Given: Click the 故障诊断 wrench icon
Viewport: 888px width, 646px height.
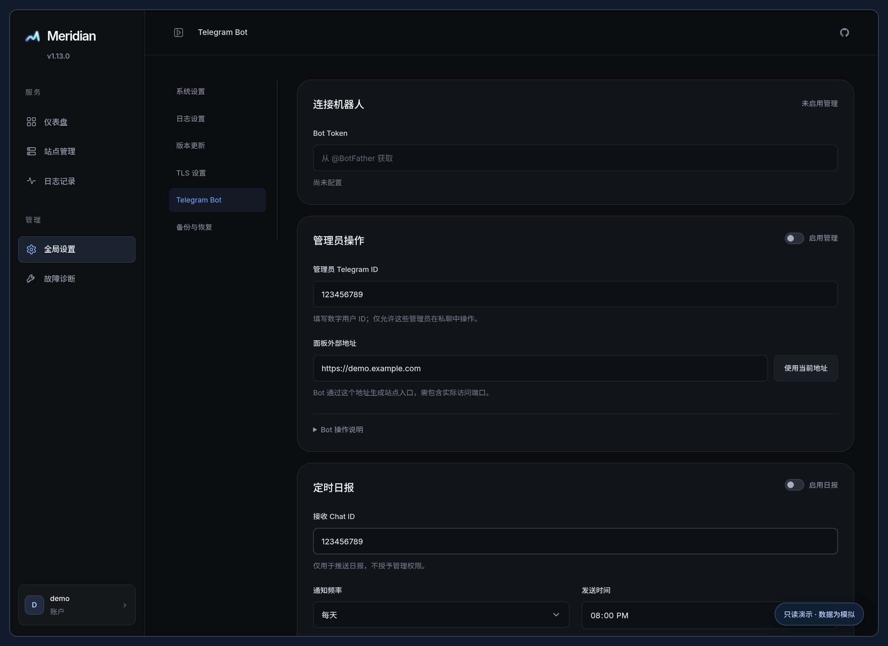Looking at the screenshot, I should click(x=31, y=279).
